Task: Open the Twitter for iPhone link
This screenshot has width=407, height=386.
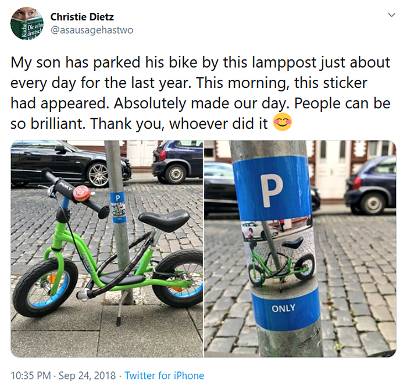Action: coord(165,376)
